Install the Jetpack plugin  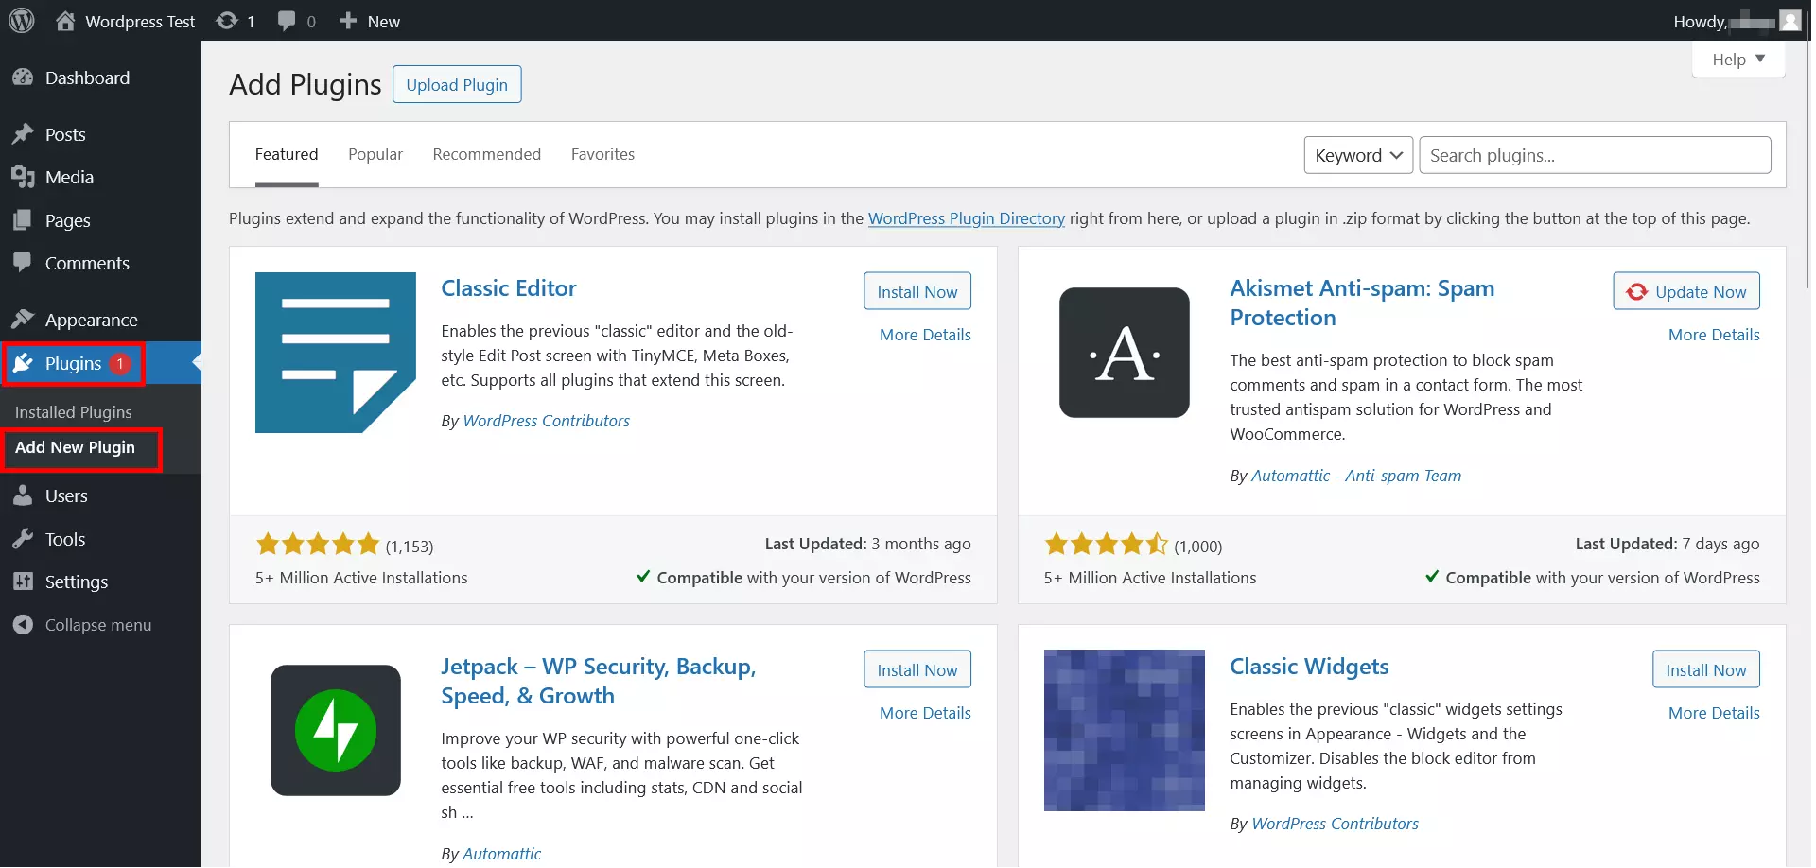coord(917,669)
